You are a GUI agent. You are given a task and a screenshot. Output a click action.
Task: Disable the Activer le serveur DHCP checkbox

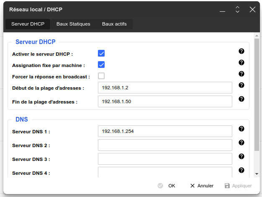coord(101,53)
